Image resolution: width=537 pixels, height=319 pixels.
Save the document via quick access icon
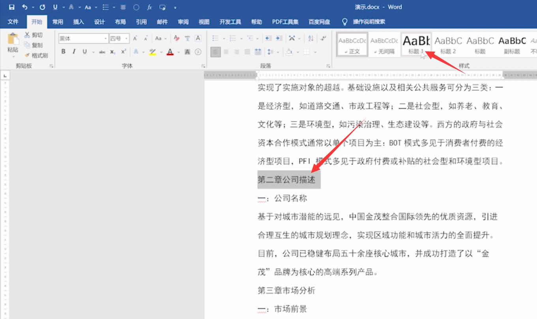pyautogui.click(x=11, y=7)
